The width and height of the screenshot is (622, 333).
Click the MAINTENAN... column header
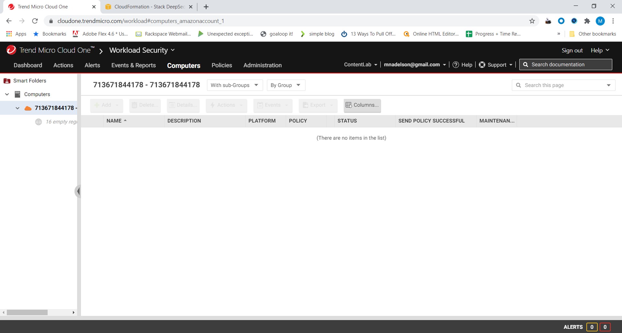[x=497, y=121]
